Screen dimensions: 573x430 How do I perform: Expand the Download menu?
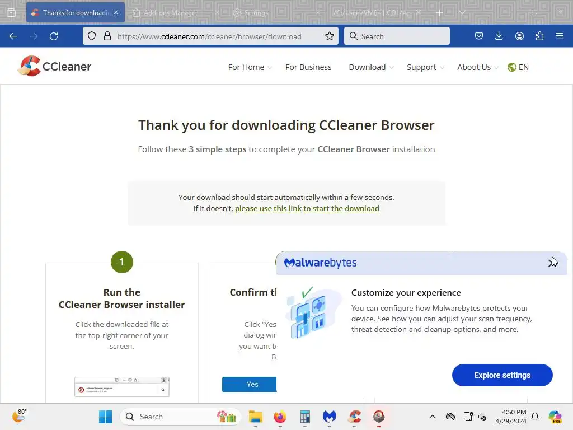click(371, 67)
